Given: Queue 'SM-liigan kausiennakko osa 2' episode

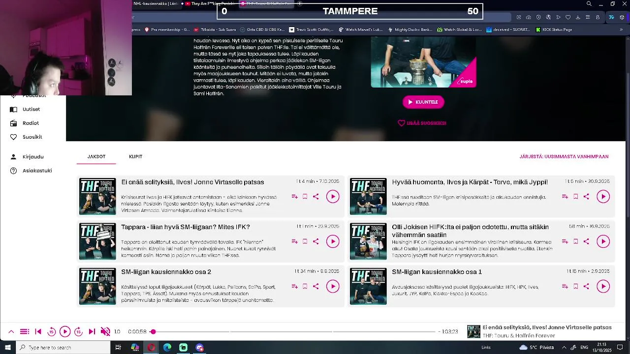Looking at the screenshot, I should pyautogui.click(x=294, y=287).
